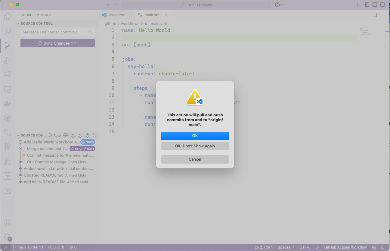The height and width of the screenshot is (251, 390).
Task: Open the Explorer view in activity bar
Action: tap(8, 17)
